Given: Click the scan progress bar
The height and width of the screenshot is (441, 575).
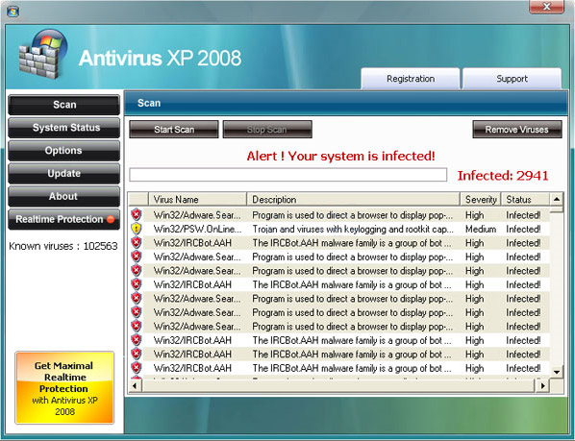Looking at the screenshot, I should tap(287, 175).
